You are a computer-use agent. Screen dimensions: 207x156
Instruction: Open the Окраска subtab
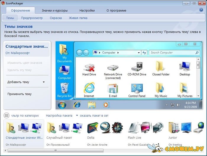56,18
